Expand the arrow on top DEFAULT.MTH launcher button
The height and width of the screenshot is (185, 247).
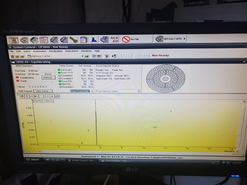(184, 39)
